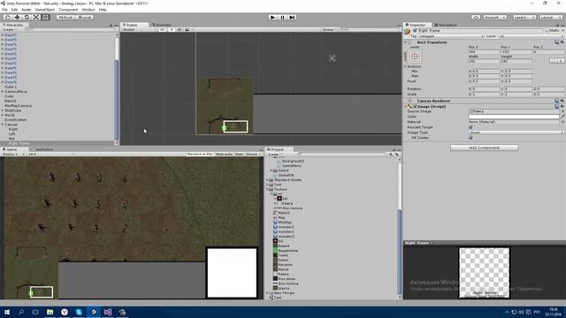
Task: Toggle scene audio icon in Scene view
Action: 179,29
